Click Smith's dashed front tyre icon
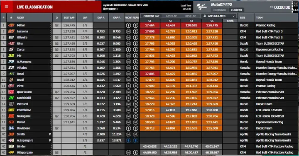This screenshot has width=299, height=156. pyautogui.click(x=128, y=134)
